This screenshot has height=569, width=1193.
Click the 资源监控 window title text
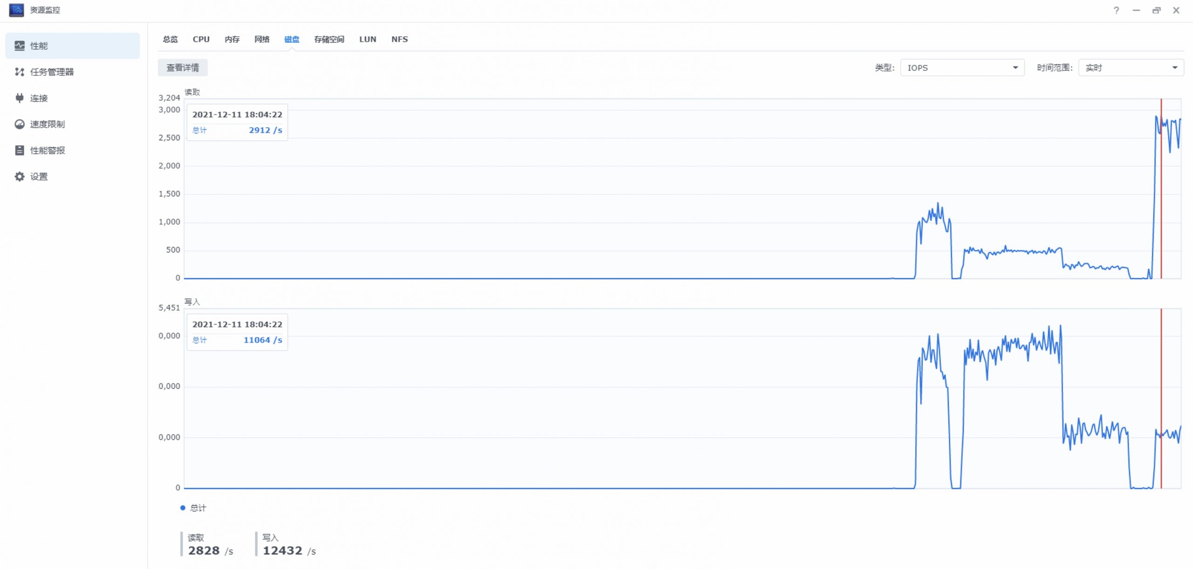(45, 10)
